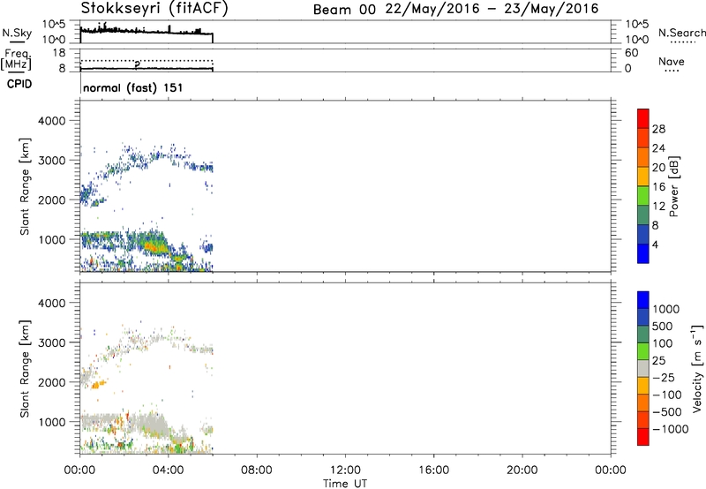
Task: Click the '100' velocity colorbar value
Action: 663,343
